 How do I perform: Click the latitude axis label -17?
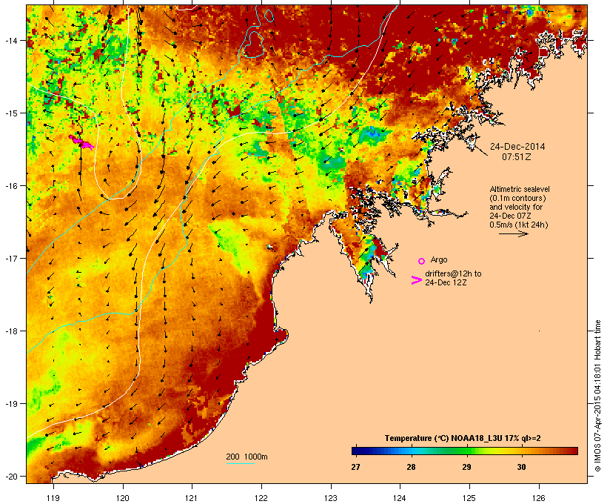tap(11, 258)
